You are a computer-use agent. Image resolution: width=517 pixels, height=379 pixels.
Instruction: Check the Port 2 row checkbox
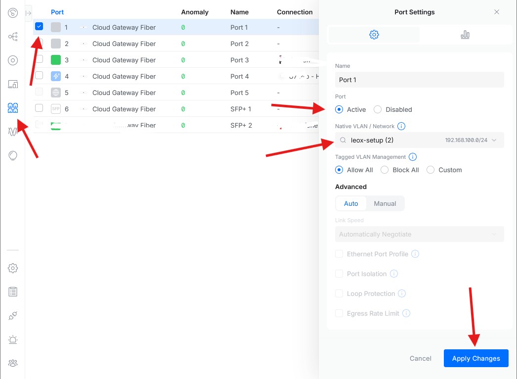(39, 43)
